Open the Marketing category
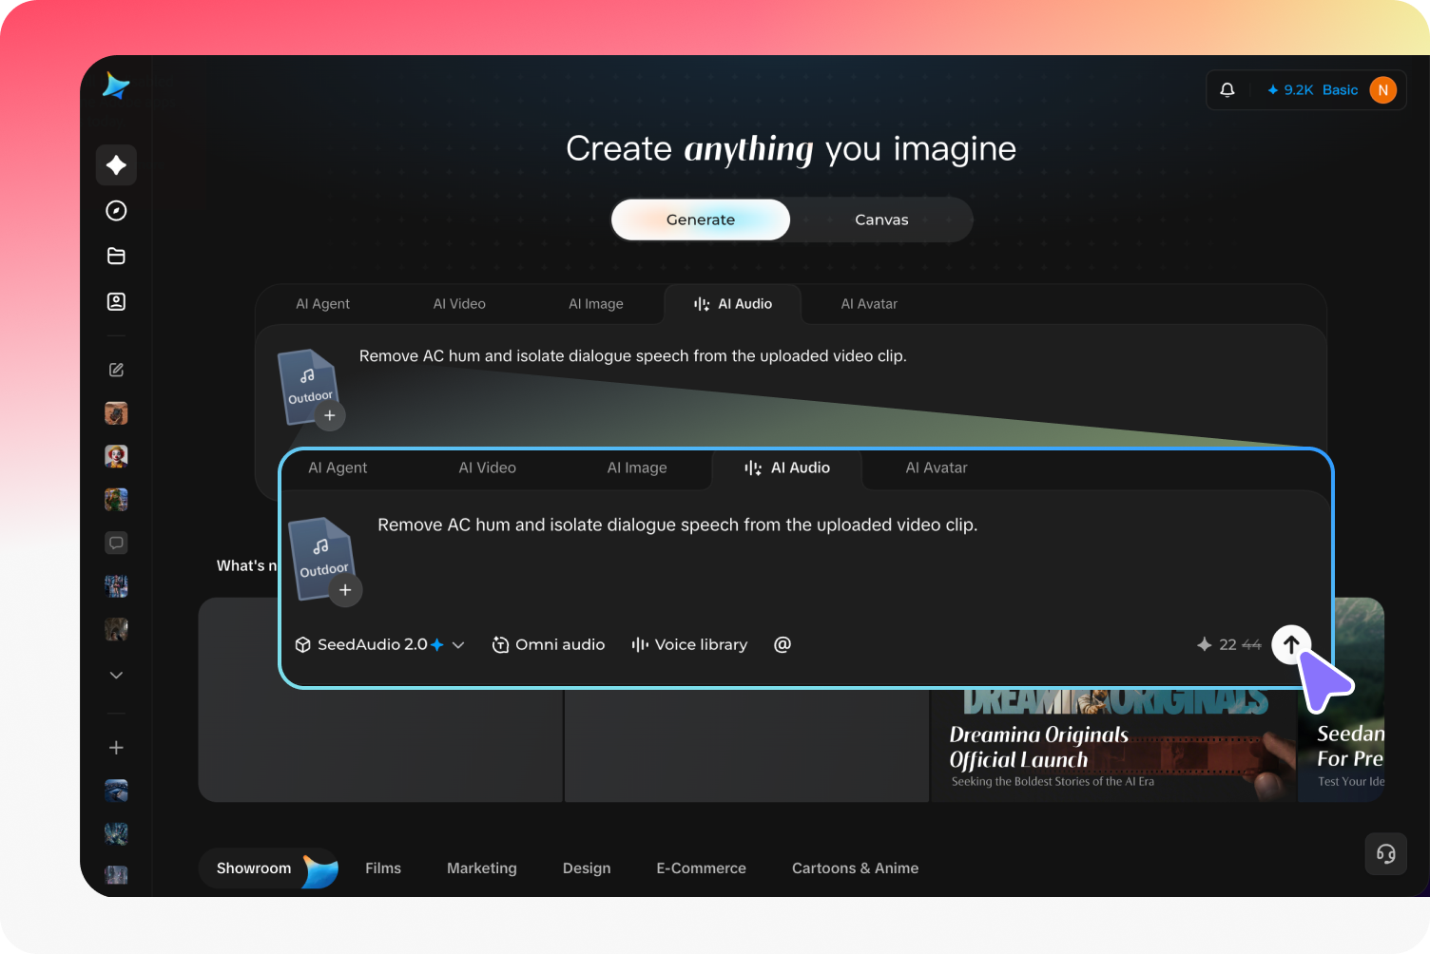The height and width of the screenshot is (954, 1430). tap(482, 868)
